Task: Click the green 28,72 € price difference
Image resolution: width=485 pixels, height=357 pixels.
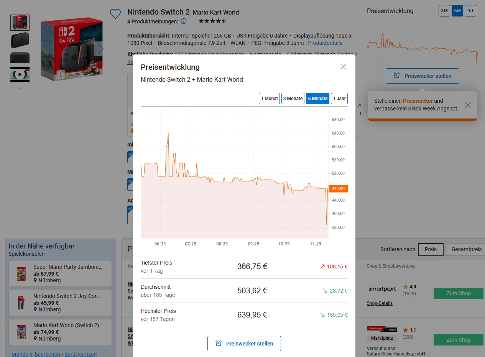Action: (x=335, y=291)
